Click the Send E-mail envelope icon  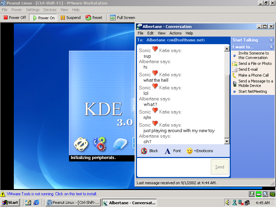point(235,69)
